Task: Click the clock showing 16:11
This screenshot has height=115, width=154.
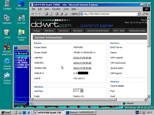Action: tap(149, 112)
